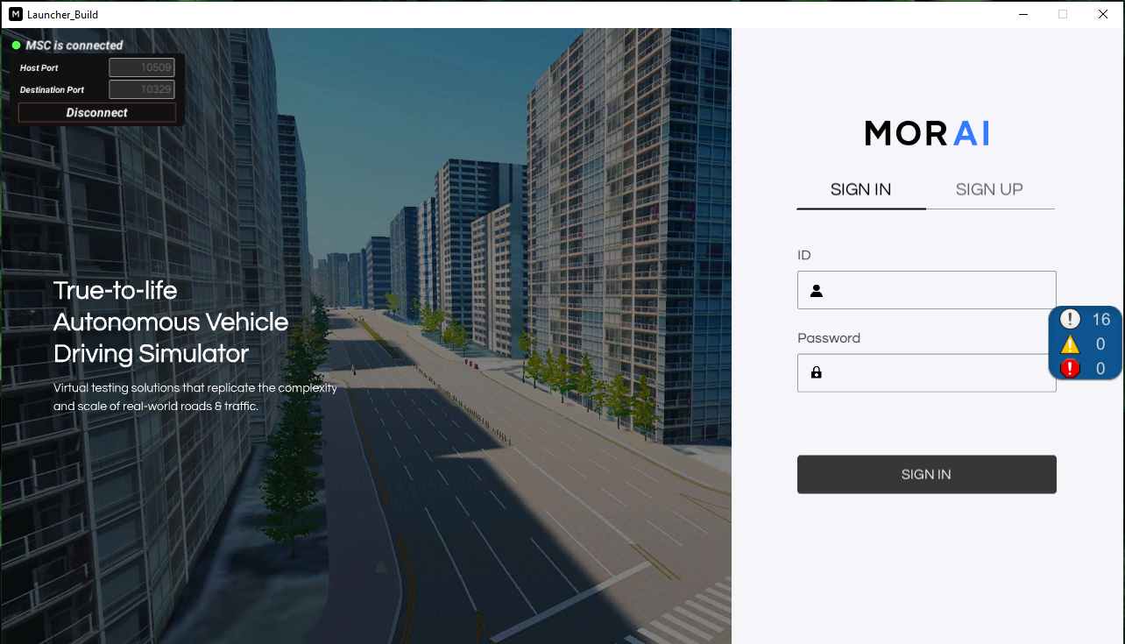The width and height of the screenshot is (1125, 644).
Task: Click the red error log icon
Action: (x=1070, y=369)
